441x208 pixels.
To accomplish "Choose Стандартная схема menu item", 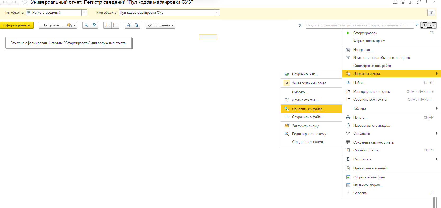I will coord(311,142).
